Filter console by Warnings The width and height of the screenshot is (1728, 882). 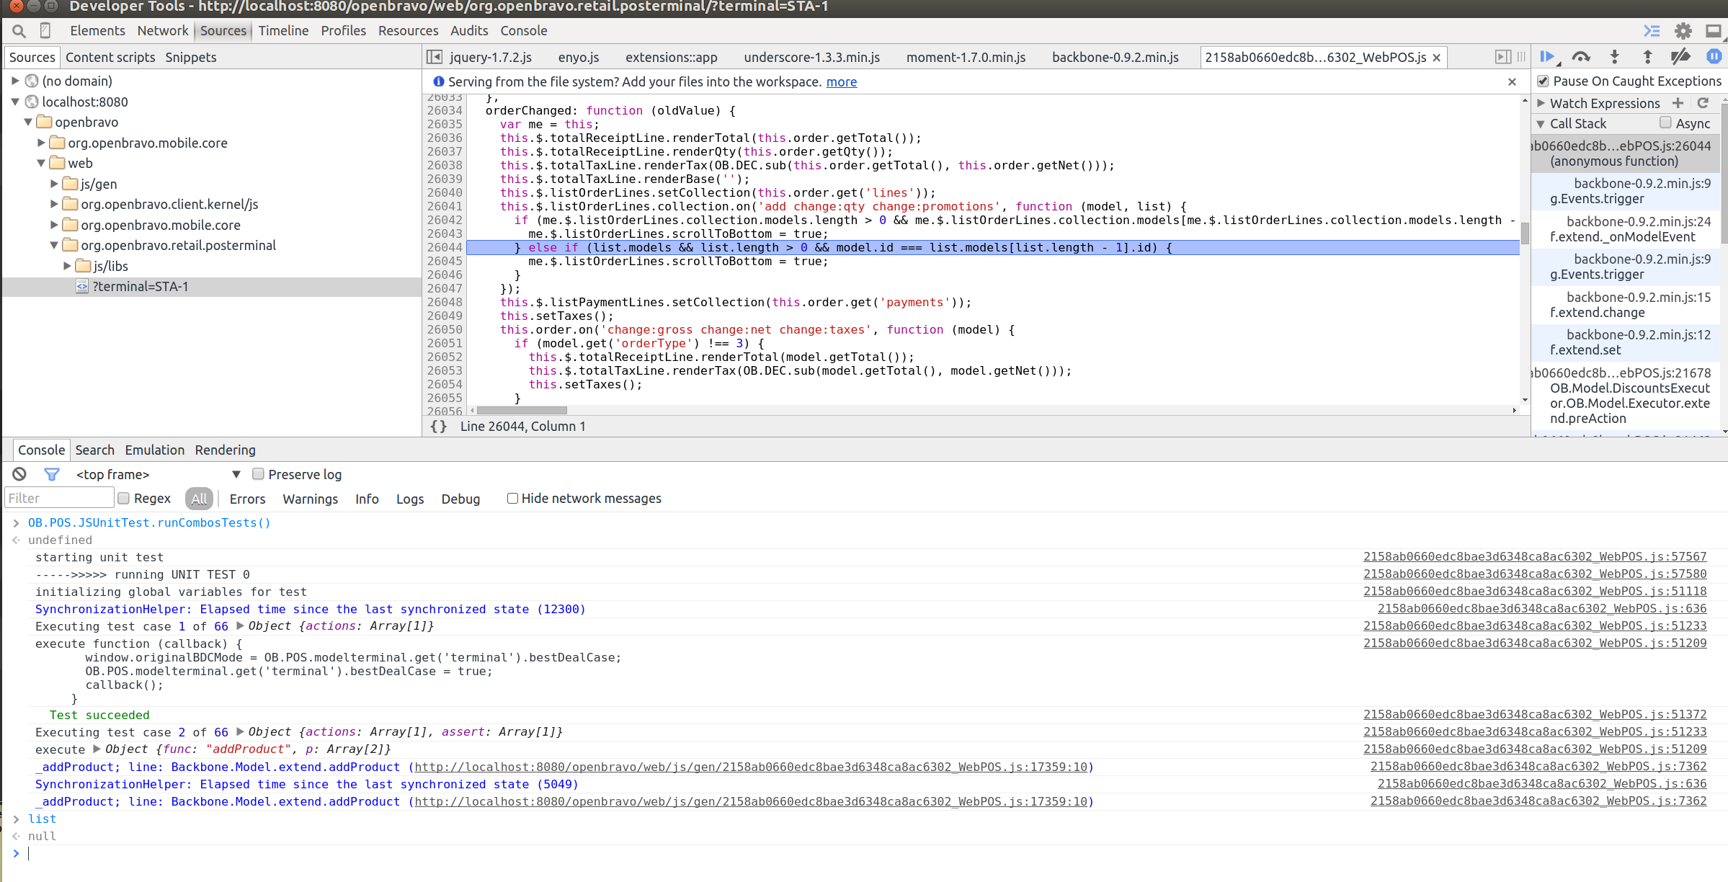pos(310,499)
